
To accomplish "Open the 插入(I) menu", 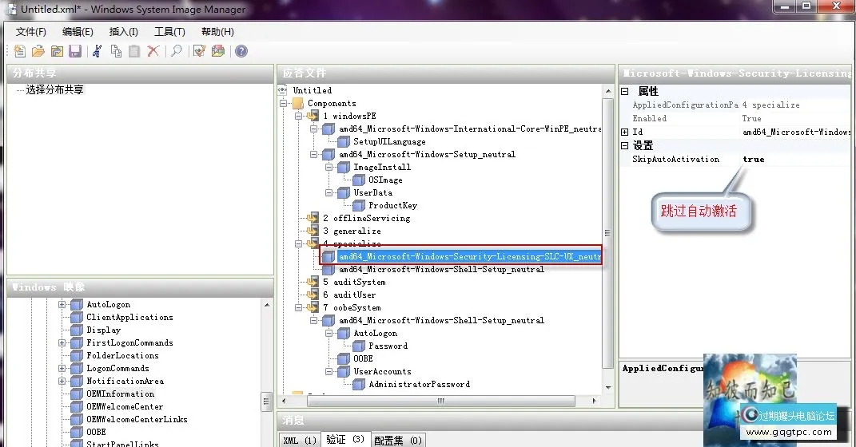I will point(123,32).
